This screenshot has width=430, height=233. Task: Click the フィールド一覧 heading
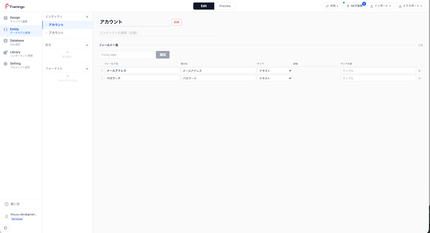[x=109, y=45]
